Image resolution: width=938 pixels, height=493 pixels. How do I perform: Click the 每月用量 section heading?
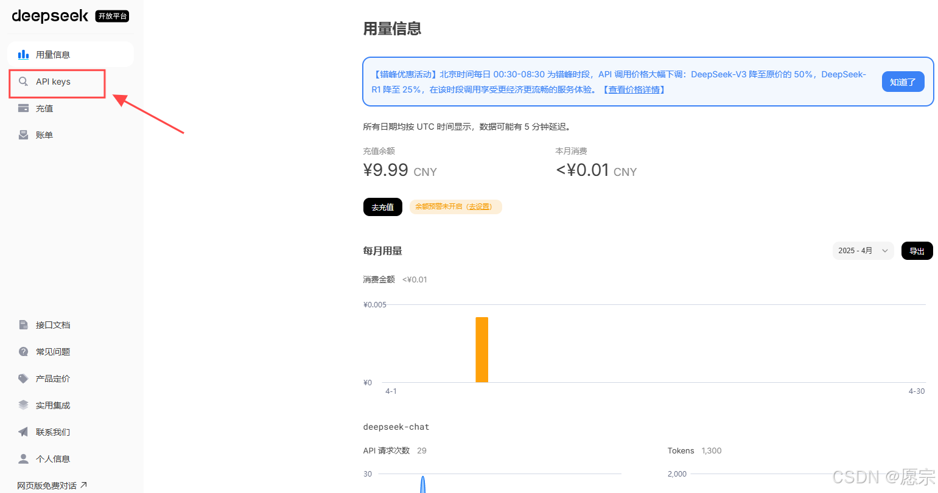click(x=382, y=251)
